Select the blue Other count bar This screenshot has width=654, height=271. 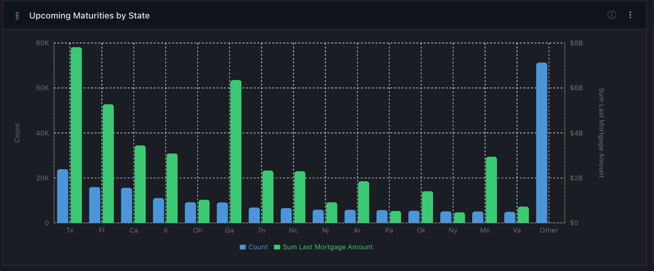click(542, 142)
